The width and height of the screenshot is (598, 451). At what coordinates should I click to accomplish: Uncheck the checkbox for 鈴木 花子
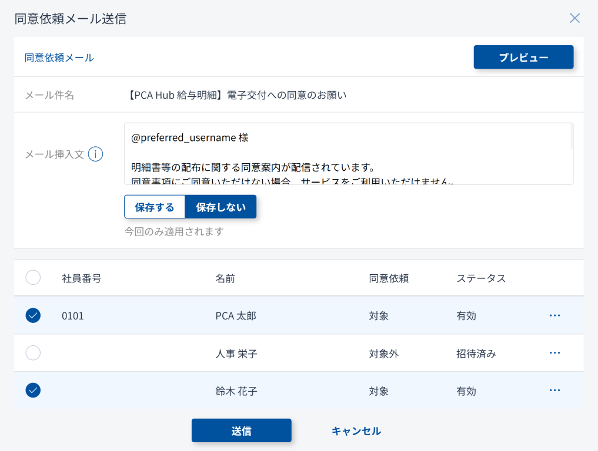coord(33,391)
